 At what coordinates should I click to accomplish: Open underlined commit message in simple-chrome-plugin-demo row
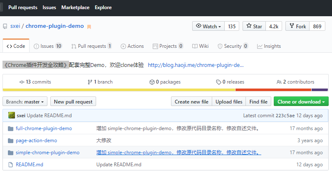[x=179, y=153]
